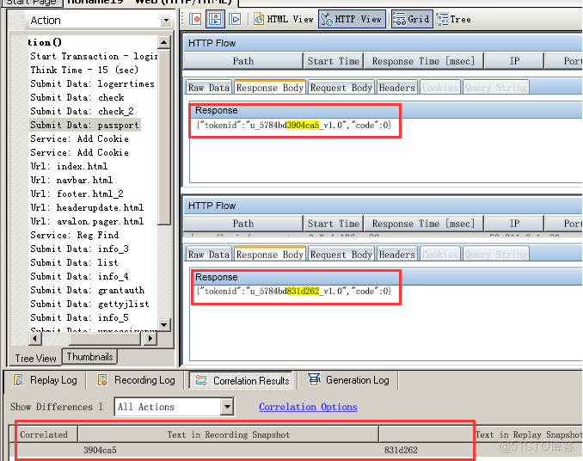Click the upper Response tokenid text
The width and height of the screenshot is (583, 461).
[294, 125]
